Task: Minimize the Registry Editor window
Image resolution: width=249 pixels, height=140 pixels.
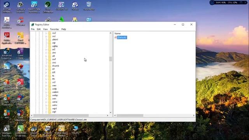Action: pyautogui.click(x=175, y=24)
